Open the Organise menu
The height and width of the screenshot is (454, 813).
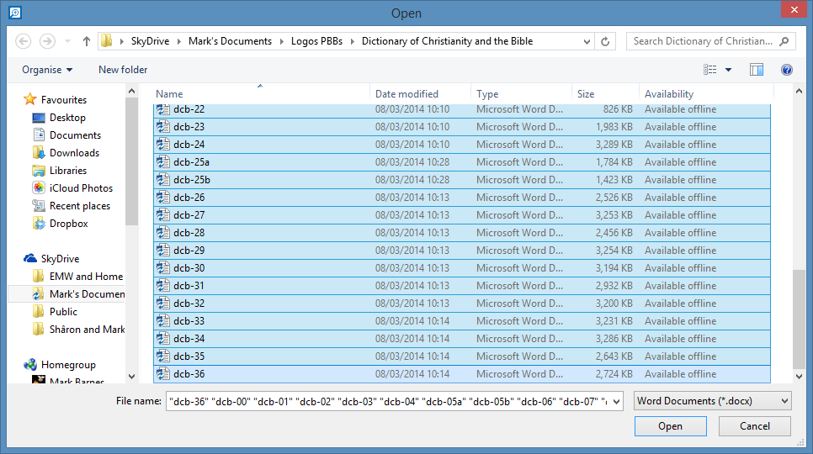47,70
